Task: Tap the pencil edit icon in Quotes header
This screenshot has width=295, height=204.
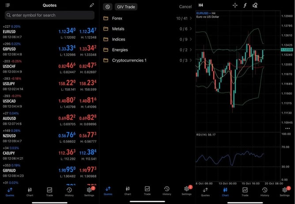Action: [92, 5]
